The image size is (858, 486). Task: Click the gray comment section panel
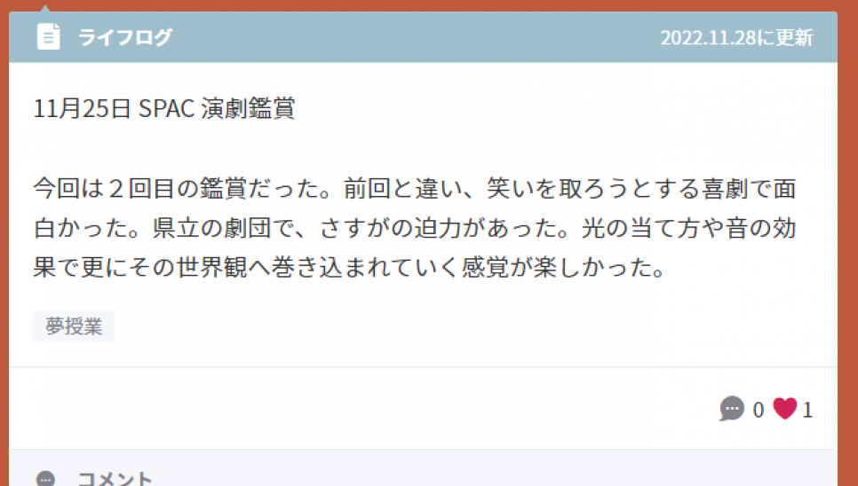click(x=423, y=468)
